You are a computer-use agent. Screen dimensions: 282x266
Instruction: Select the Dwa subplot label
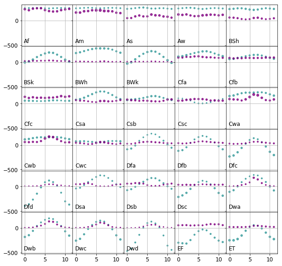tap(235, 207)
